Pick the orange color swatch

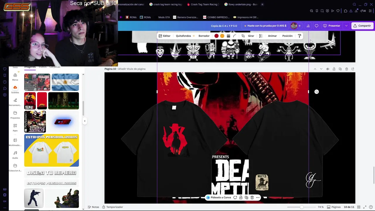coord(222,36)
